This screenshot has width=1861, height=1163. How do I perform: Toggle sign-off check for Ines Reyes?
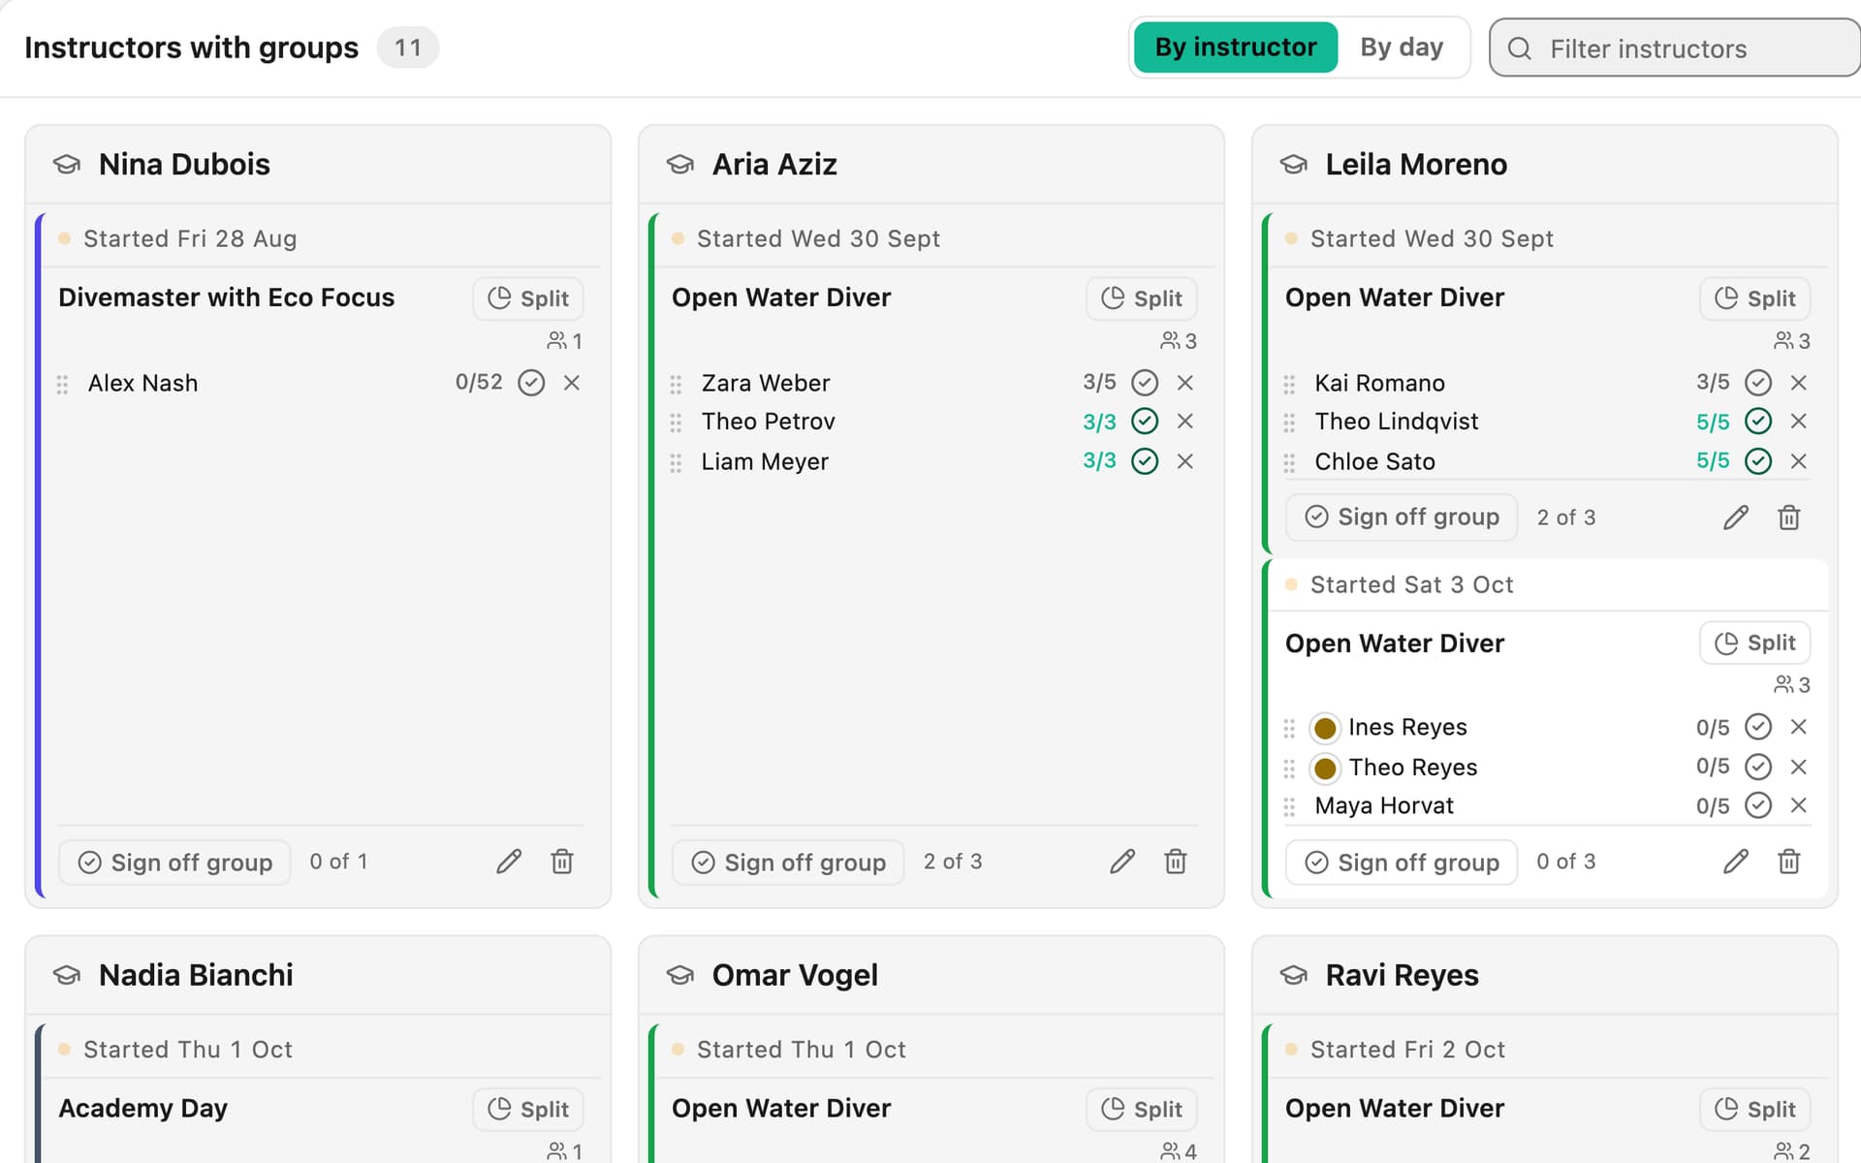(x=1758, y=727)
